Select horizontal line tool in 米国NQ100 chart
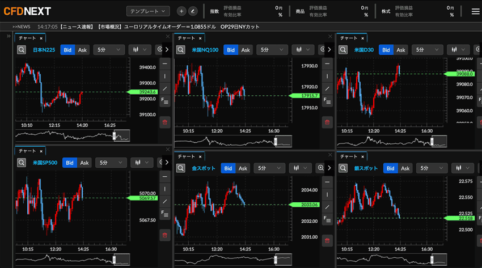 coord(327,64)
